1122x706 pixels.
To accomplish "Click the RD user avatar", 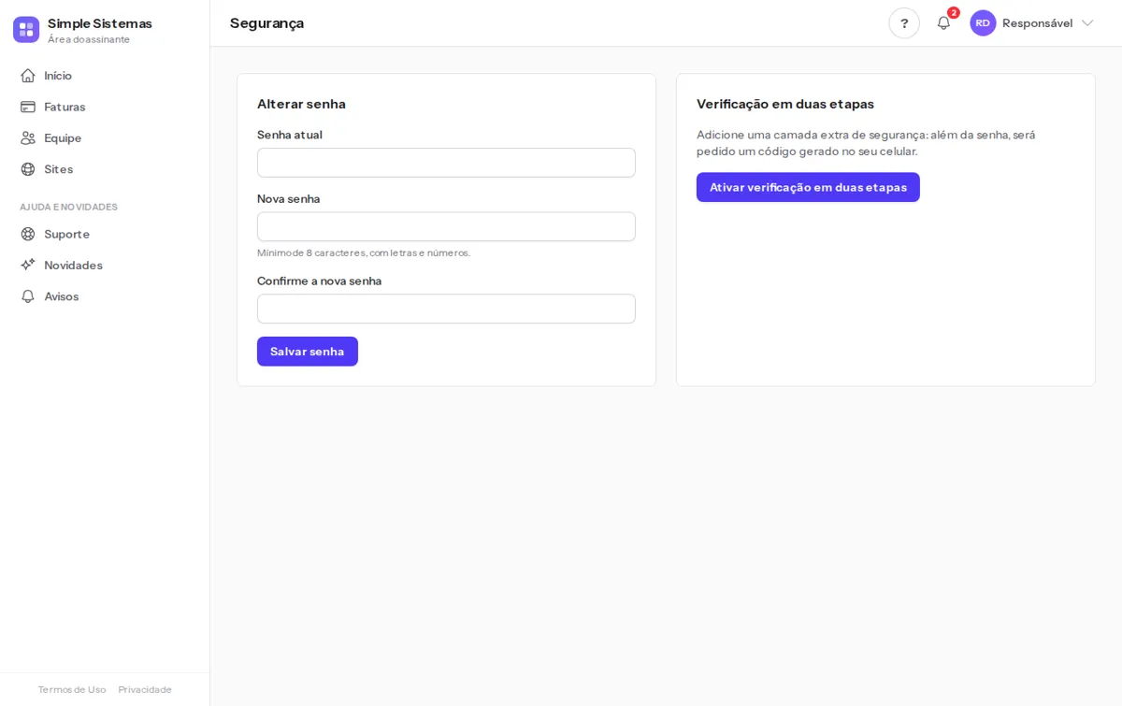I will 983,23.
